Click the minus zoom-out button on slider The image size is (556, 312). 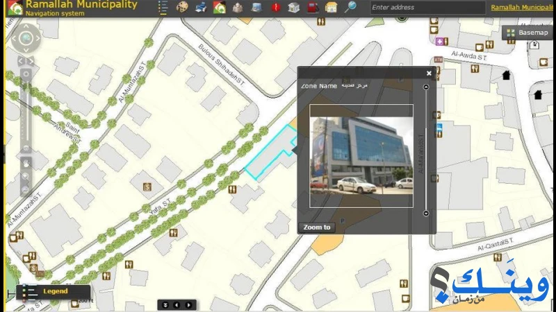(x=26, y=148)
